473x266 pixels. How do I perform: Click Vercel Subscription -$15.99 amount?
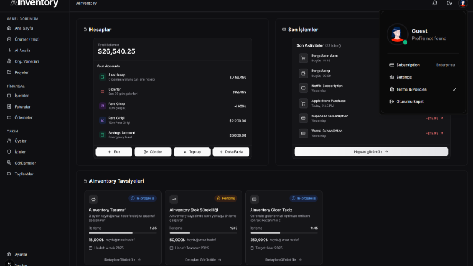coord(432,134)
